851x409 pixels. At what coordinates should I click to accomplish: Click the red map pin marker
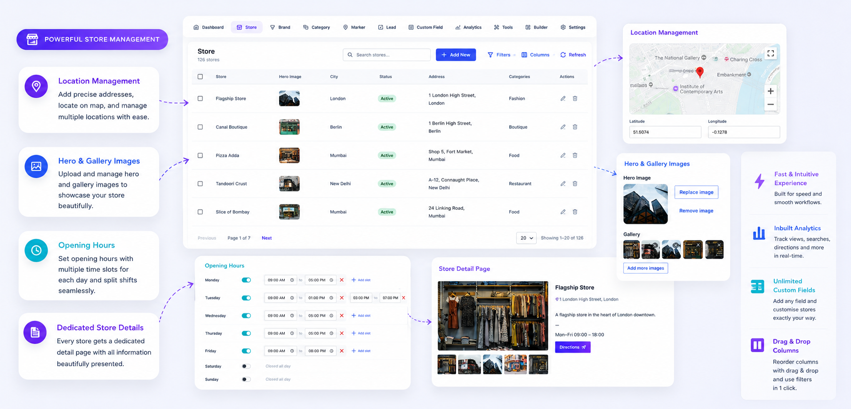pos(700,72)
